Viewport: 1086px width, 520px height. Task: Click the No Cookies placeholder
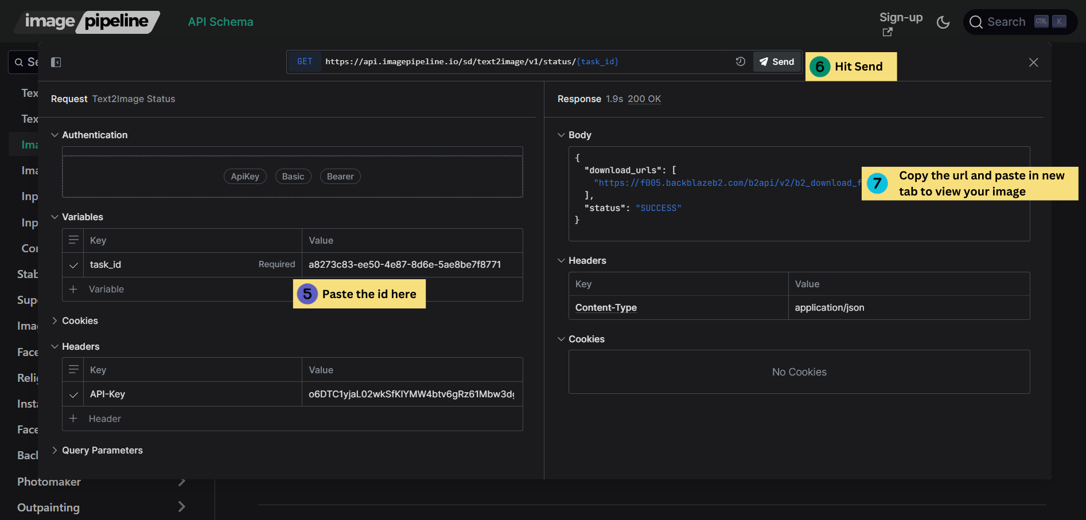[x=799, y=372]
